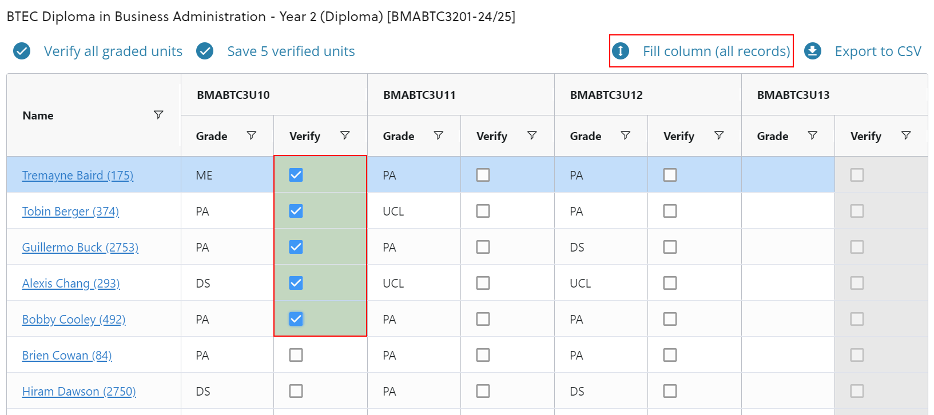Check Guillermo Buck's BMABTC3U12 verify box
The height and width of the screenshot is (415, 934).
(670, 247)
